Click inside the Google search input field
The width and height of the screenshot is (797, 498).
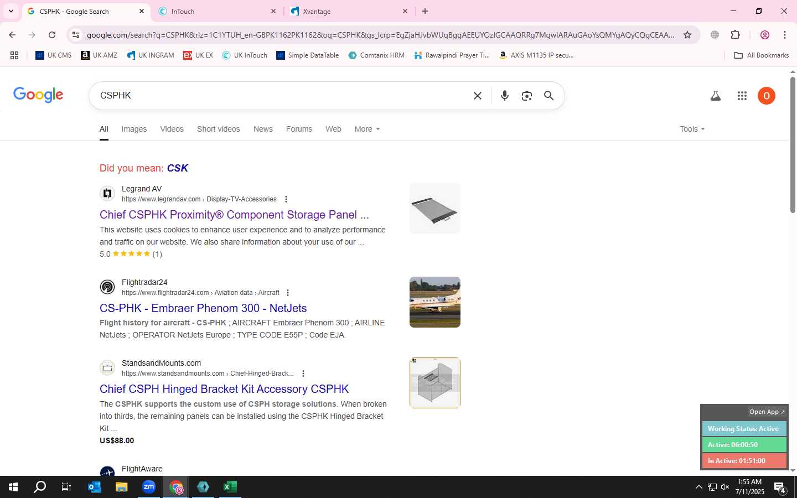[282, 96]
